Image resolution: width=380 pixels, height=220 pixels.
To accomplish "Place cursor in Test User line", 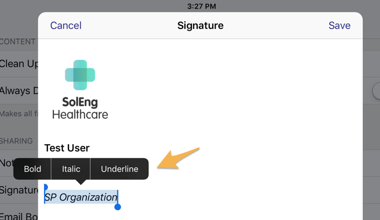I will click(67, 148).
